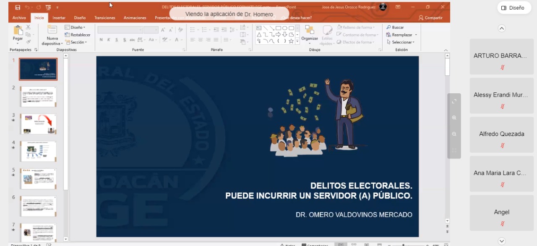Click the Compartir button
537x246 pixels.
tap(430, 18)
